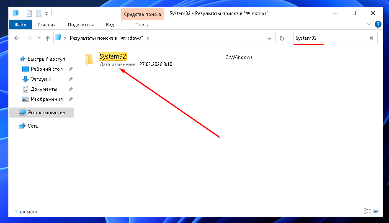Expand the address bar history dropdown
The width and height of the screenshot is (389, 223).
click(x=270, y=38)
